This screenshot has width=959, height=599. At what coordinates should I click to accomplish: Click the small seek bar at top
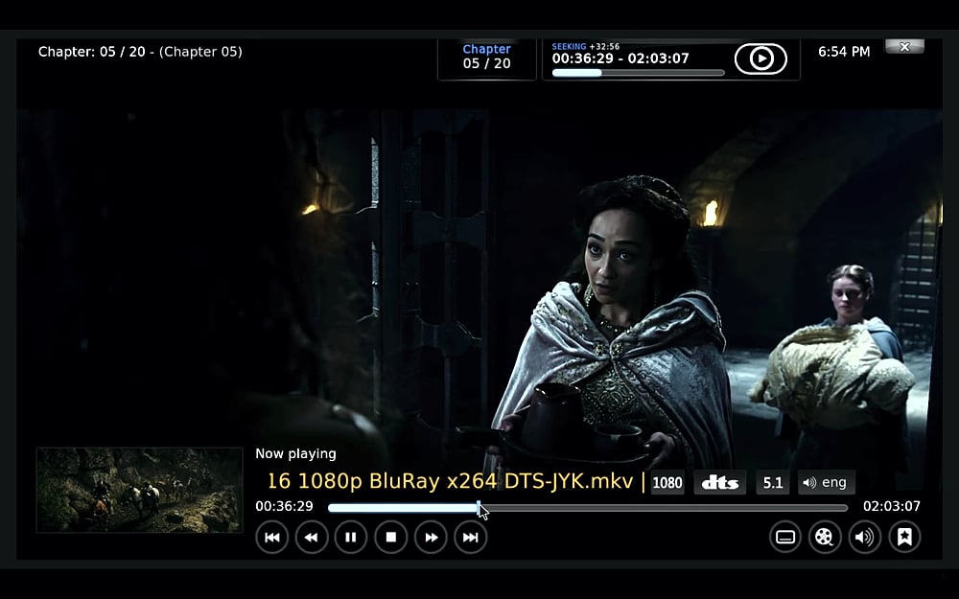click(638, 73)
